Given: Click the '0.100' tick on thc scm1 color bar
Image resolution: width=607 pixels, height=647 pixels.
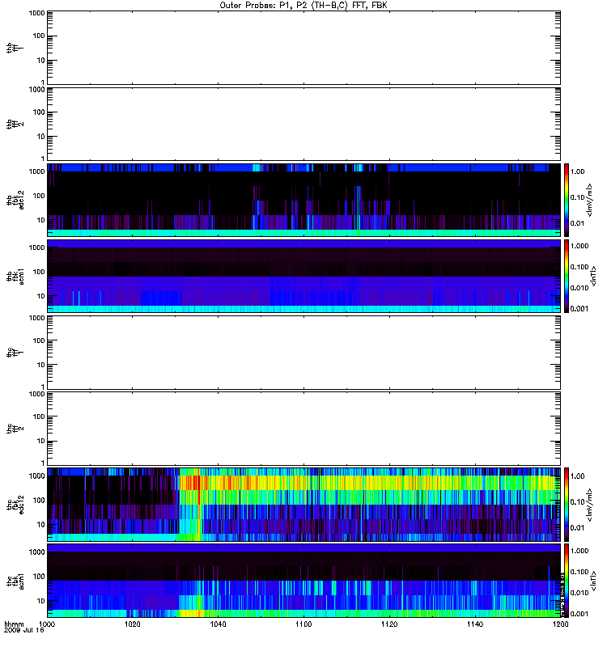Looking at the screenshot, I should pos(579,572).
